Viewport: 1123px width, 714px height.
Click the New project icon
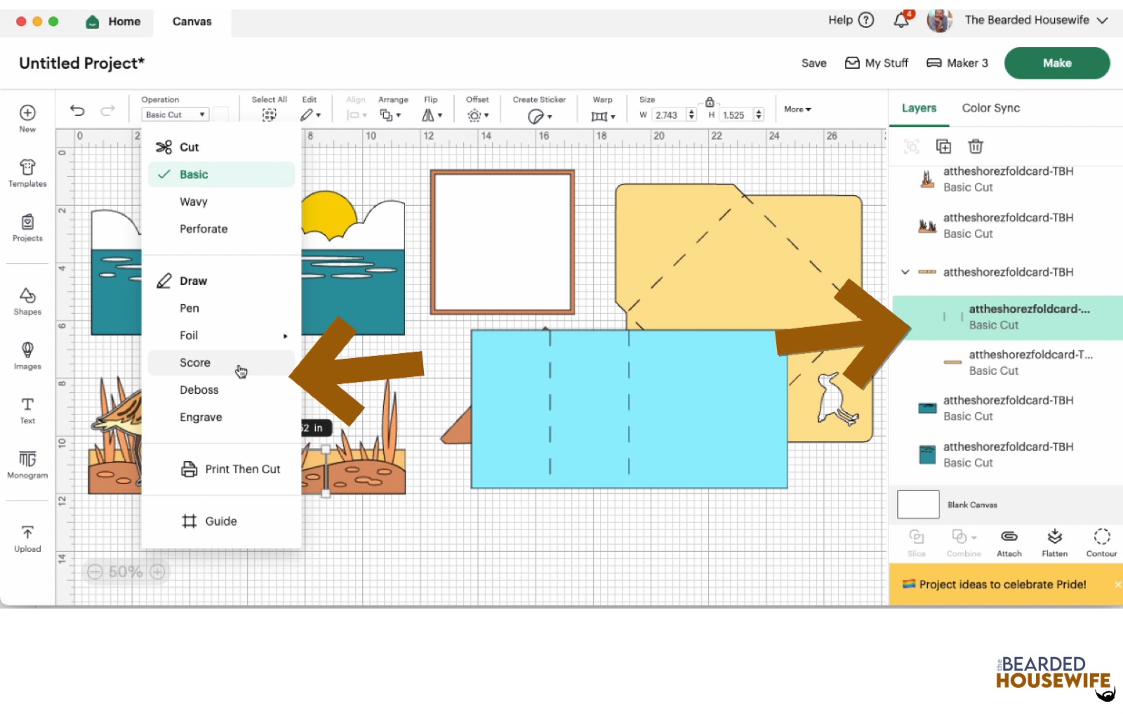point(27,113)
